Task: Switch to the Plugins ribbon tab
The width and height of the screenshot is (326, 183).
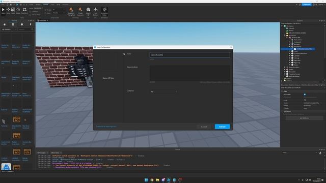Action: pos(65,5)
